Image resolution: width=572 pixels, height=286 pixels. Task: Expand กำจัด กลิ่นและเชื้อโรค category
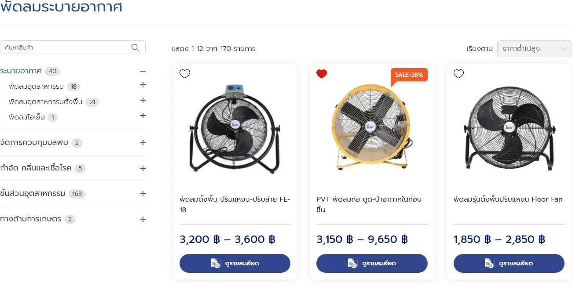click(x=143, y=168)
